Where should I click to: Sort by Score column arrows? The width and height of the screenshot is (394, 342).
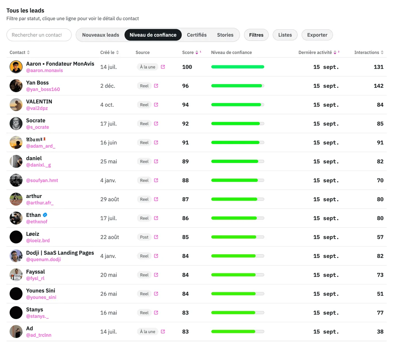tap(197, 52)
